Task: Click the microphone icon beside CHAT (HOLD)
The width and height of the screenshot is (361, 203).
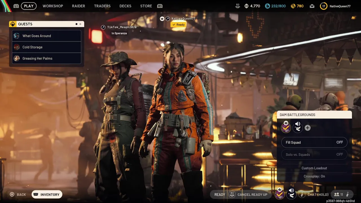Action: pos(302,195)
